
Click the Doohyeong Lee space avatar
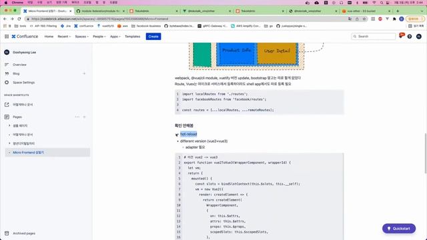(x=7, y=52)
